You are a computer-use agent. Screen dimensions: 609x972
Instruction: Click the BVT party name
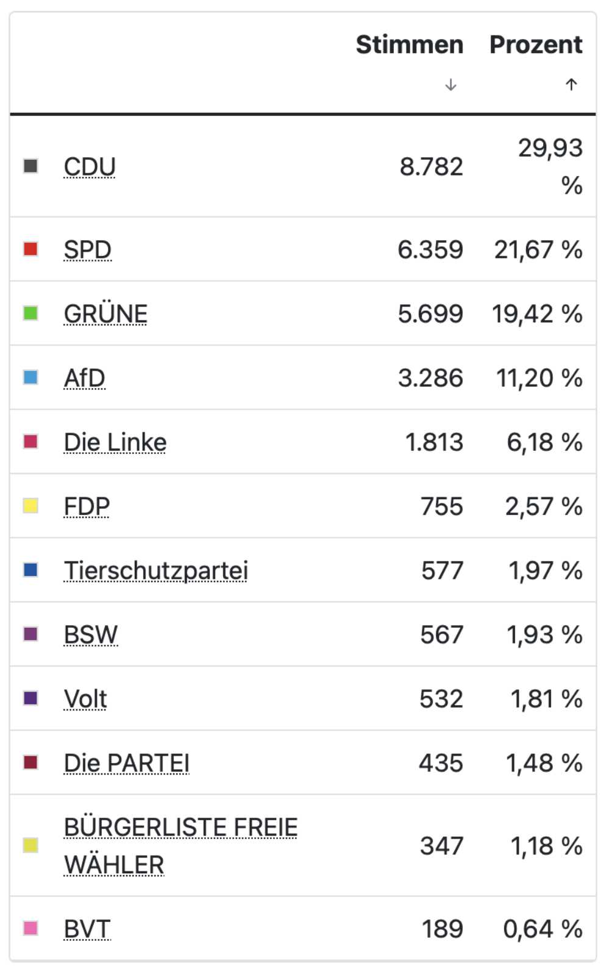coord(87,929)
